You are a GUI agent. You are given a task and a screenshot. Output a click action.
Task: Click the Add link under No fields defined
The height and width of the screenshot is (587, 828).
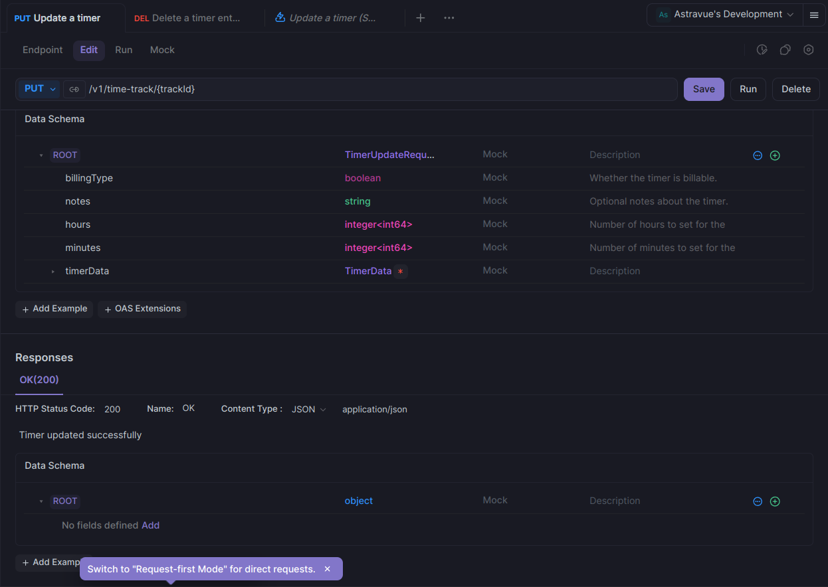click(x=151, y=525)
